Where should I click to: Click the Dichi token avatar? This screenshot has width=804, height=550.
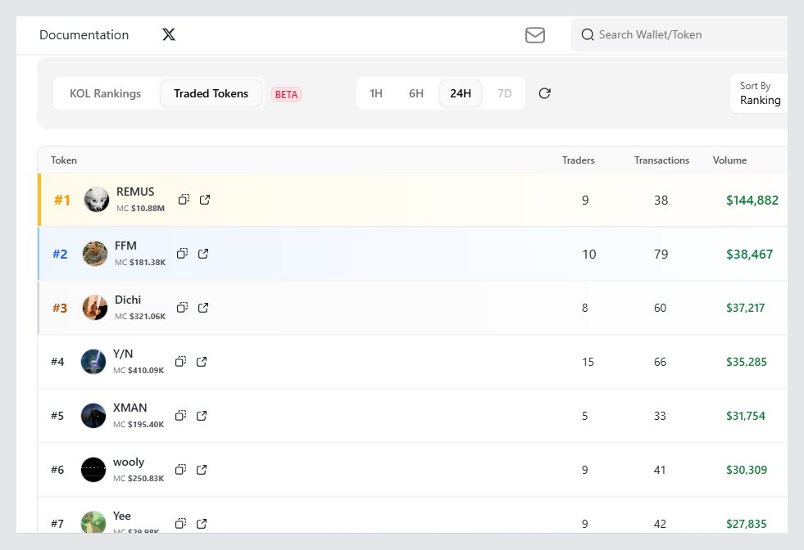(95, 307)
